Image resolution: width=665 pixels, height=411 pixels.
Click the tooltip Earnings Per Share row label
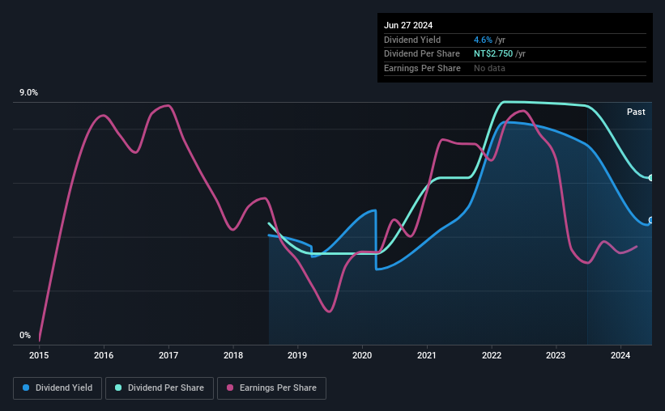point(422,68)
